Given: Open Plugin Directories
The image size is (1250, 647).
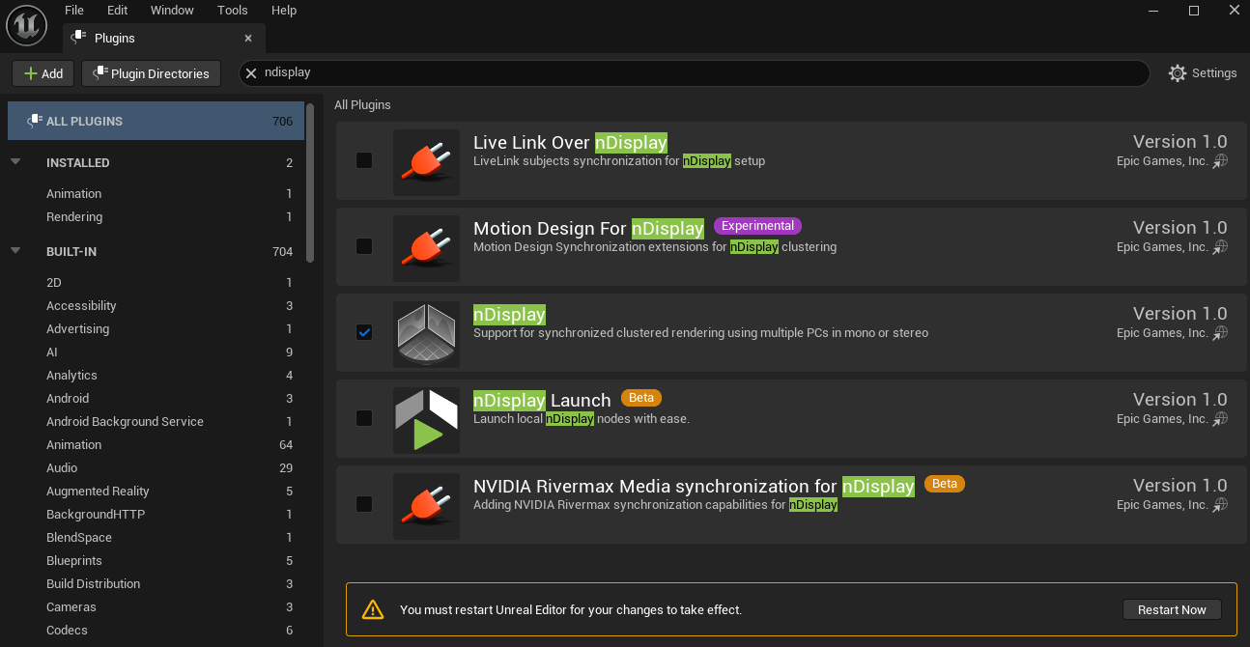Looking at the screenshot, I should tap(151, 73).
